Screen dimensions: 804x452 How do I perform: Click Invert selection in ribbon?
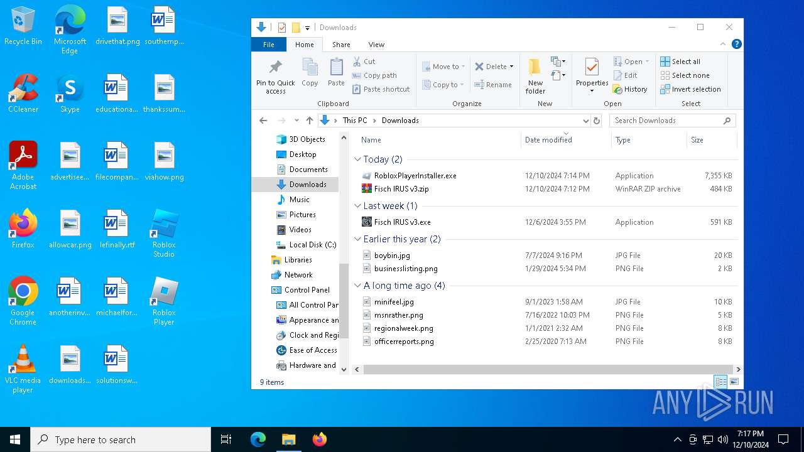[690, 89]
